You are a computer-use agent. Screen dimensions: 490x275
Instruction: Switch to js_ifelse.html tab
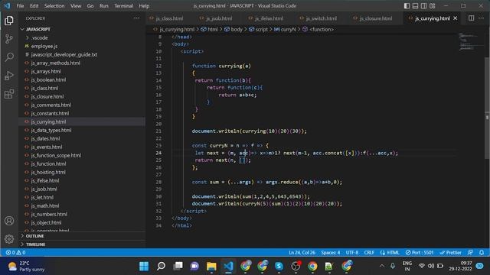click(269, 18)
